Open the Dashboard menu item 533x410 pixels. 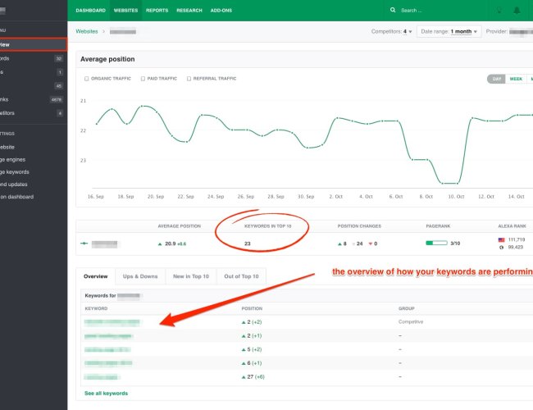90,11
